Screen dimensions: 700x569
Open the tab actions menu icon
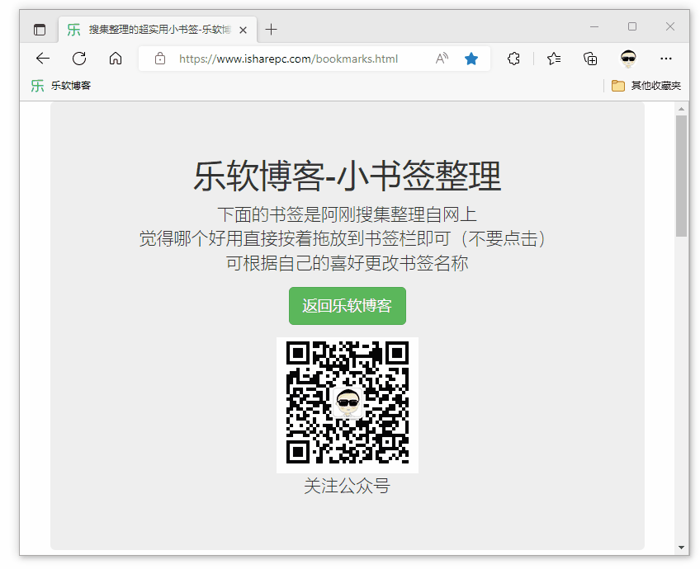coord(40,30)
